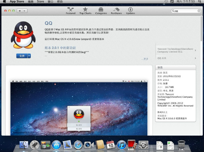Viewport: 204px width, 152px height.
Task: Open the Featured section
Action: (70, 11)
